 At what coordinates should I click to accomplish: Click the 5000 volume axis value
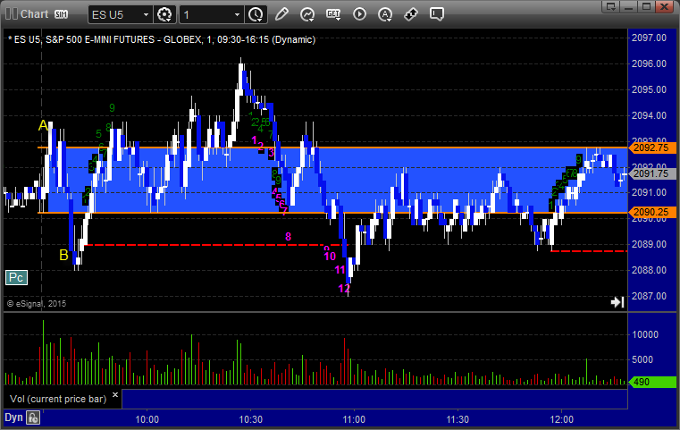pos(642,359)
